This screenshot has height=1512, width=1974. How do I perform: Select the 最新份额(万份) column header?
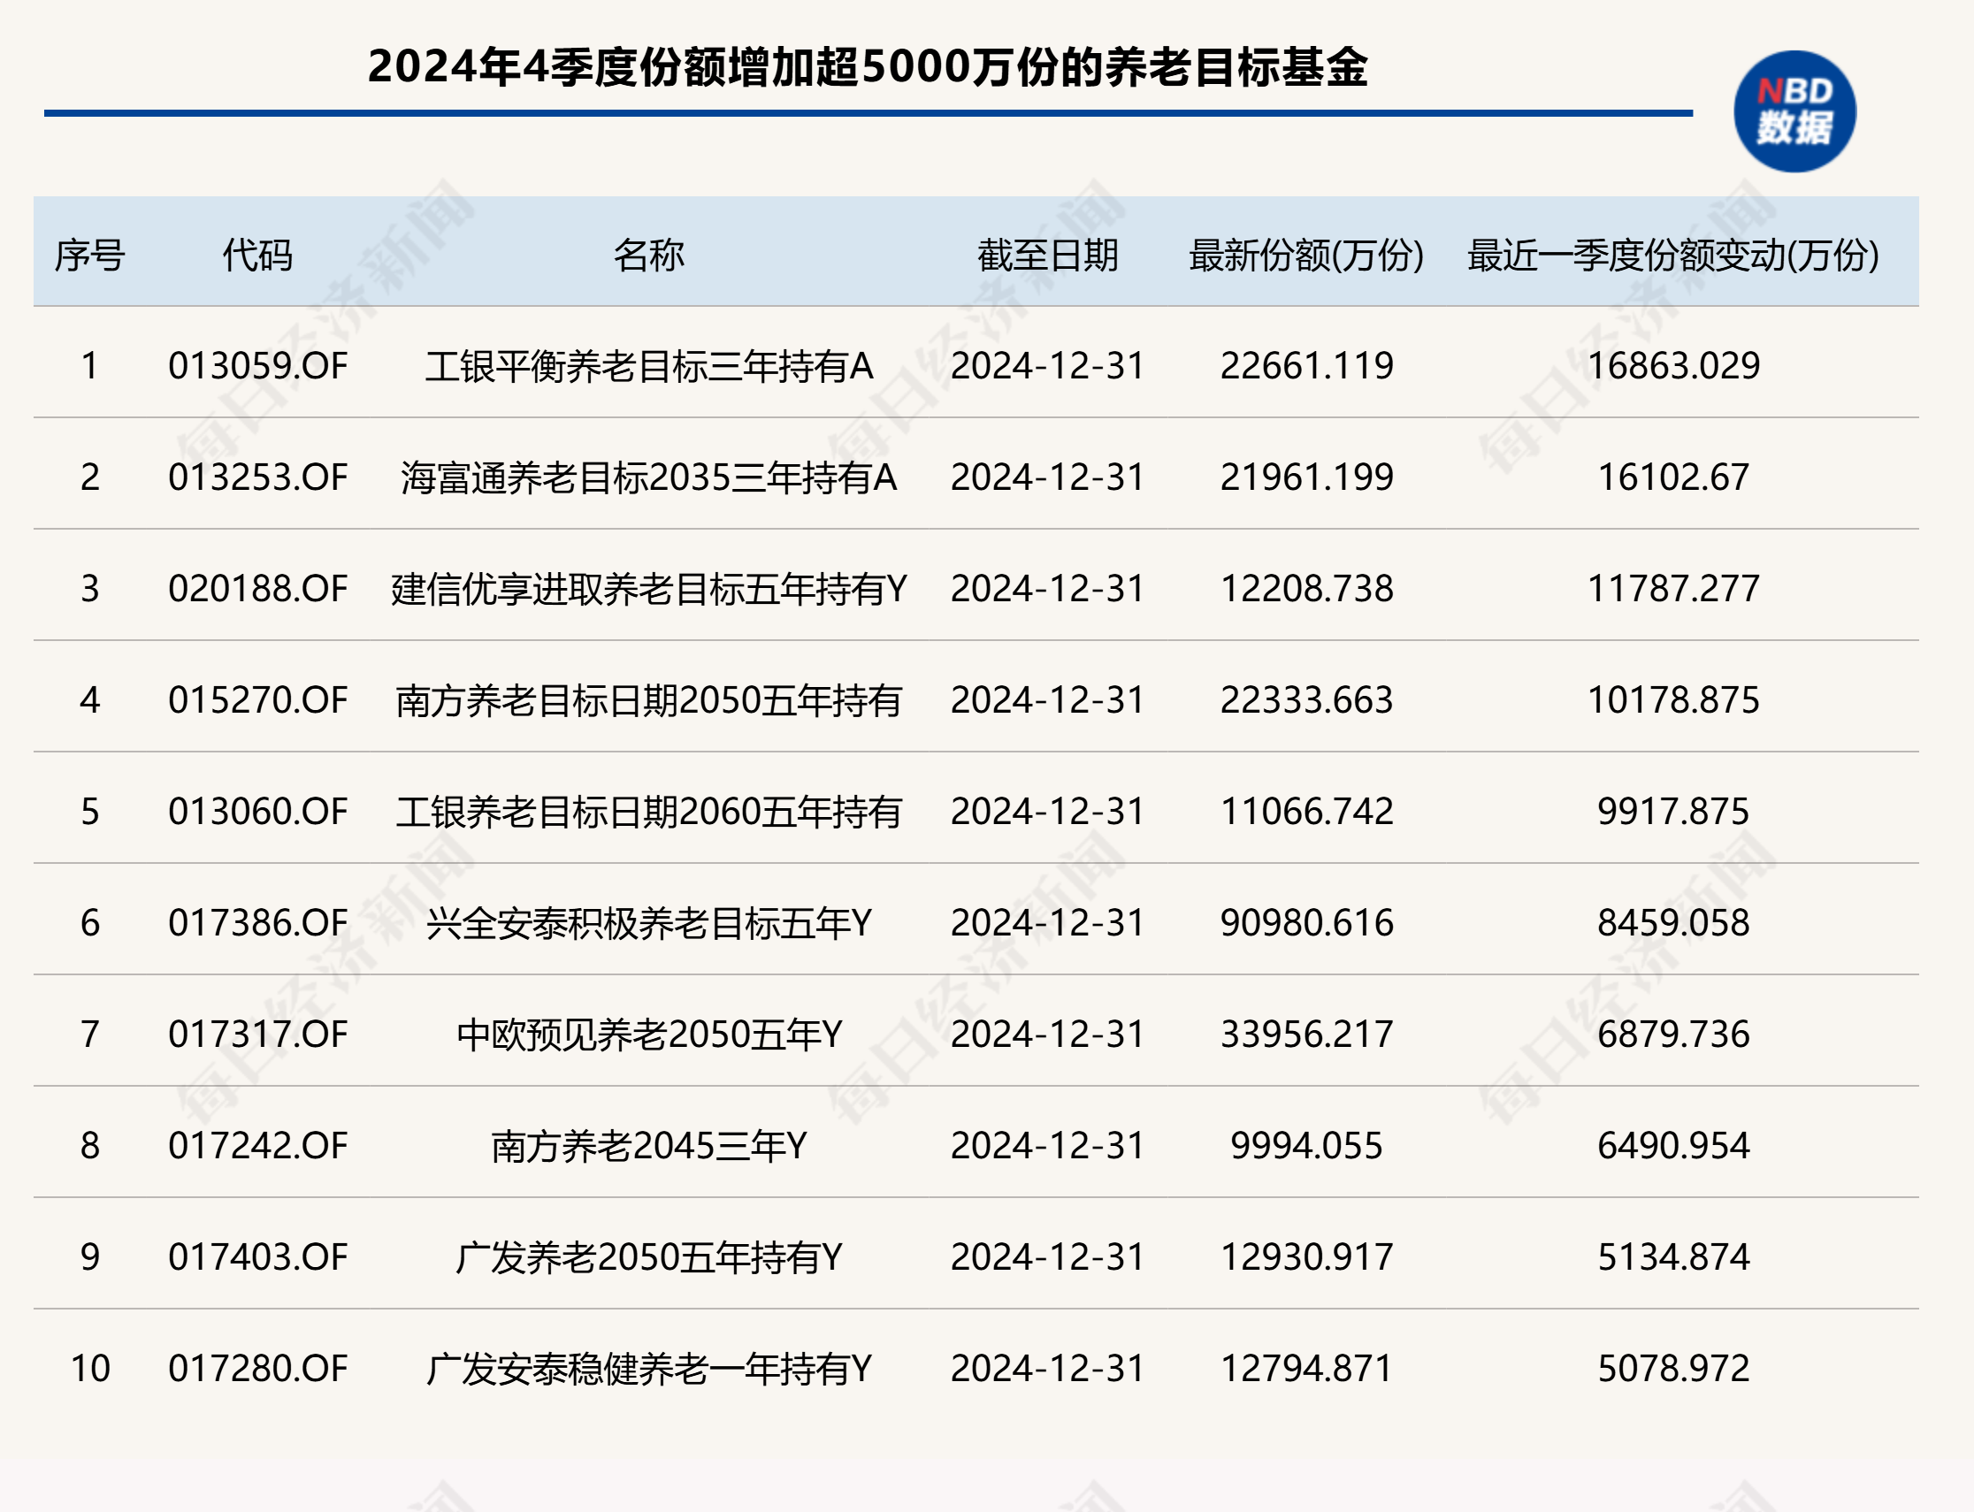1306,256
